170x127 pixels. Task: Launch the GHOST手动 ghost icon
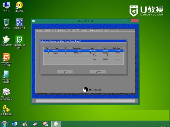pyautogui.click(x=7, y=41)
